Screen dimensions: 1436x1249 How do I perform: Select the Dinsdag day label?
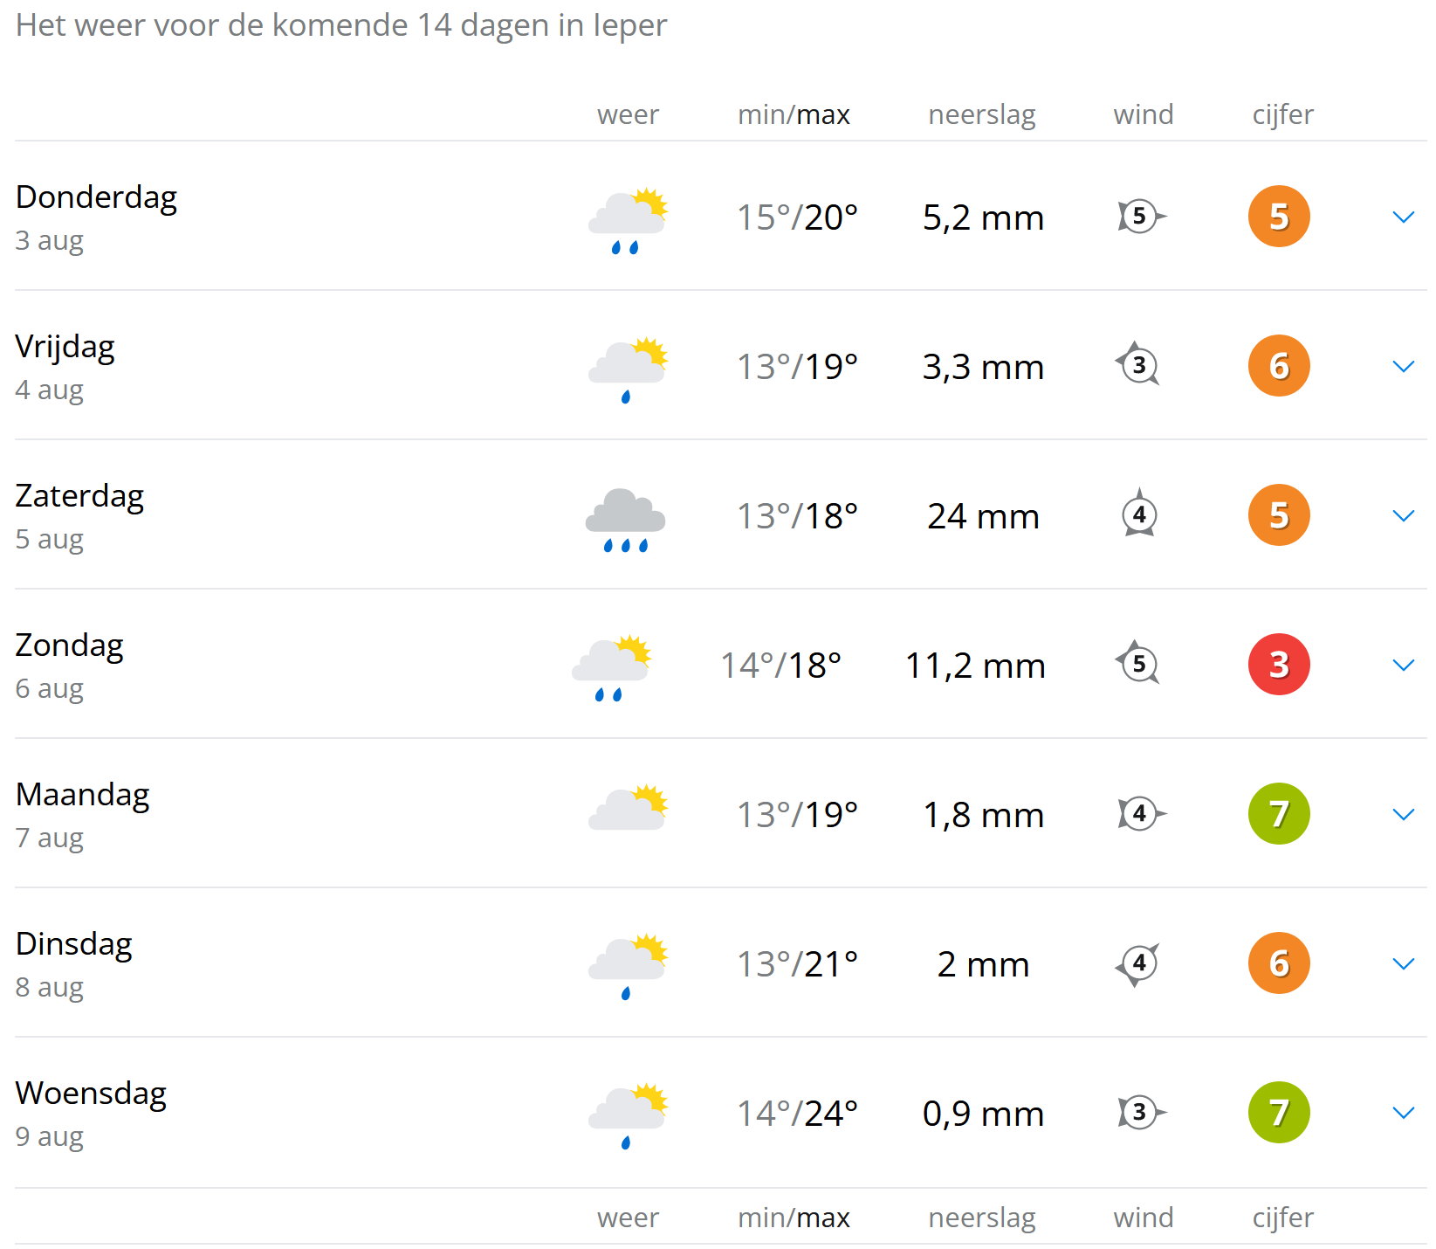tap(74, 944)
